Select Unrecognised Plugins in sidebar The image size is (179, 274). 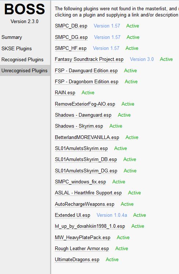(25, 70)
